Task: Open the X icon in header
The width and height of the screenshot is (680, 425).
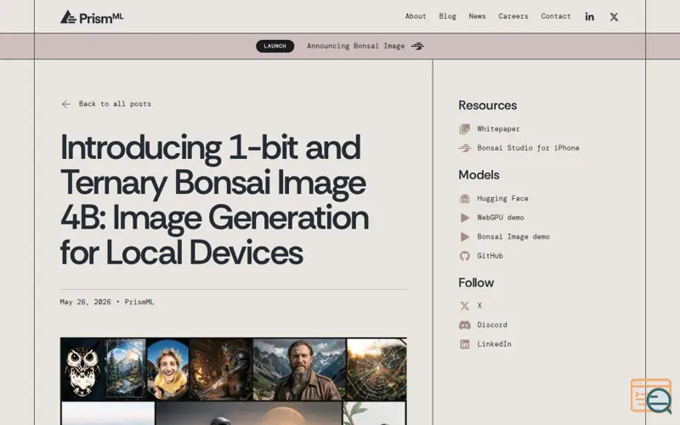Action: tap(614, 16)
